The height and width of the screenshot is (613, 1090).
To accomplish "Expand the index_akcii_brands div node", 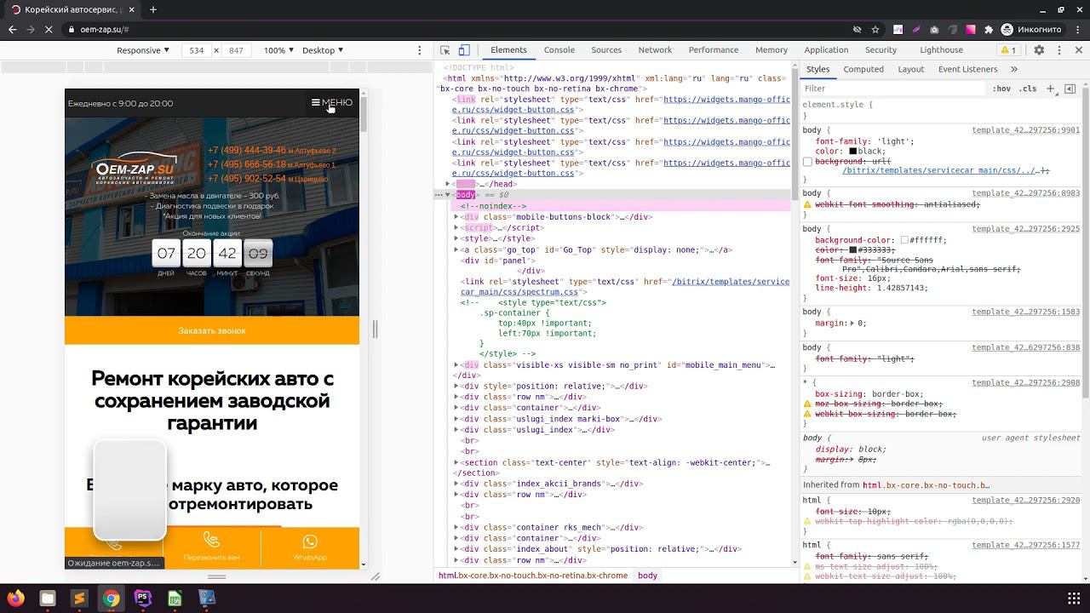I will point(456,484).
